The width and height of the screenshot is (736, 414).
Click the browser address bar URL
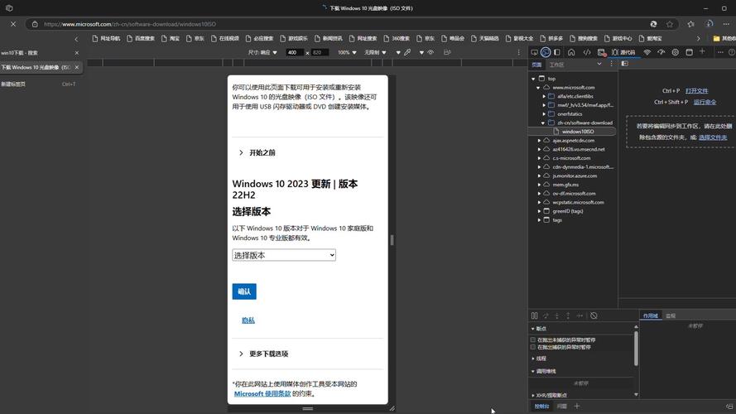point(130,24)
